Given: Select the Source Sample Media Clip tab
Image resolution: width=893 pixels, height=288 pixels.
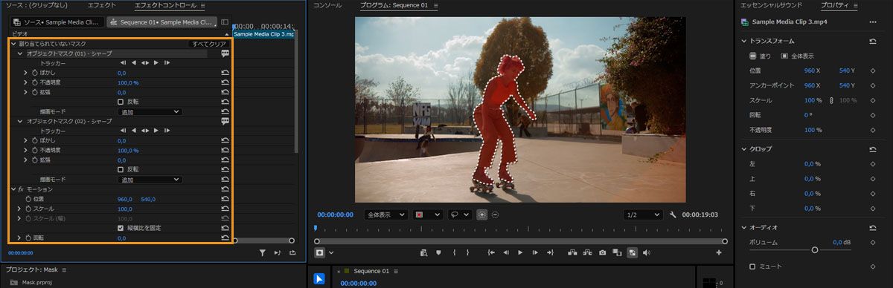Looking at the screenshot, I should coord(57,22).
